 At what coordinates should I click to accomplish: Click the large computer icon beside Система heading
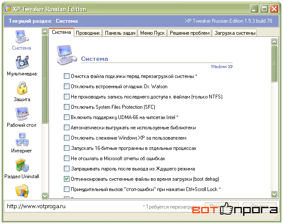pyautogui.click(x=67, y=55)
